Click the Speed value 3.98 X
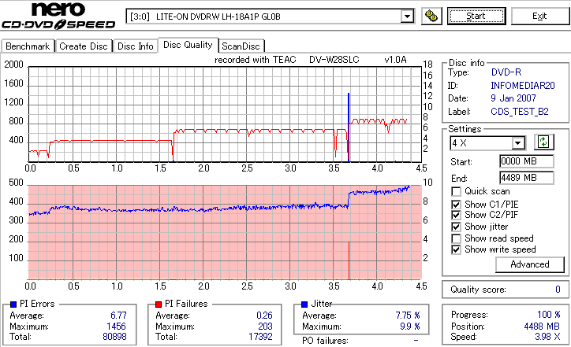This screenshot has width=571, height=347. [547, 337]
